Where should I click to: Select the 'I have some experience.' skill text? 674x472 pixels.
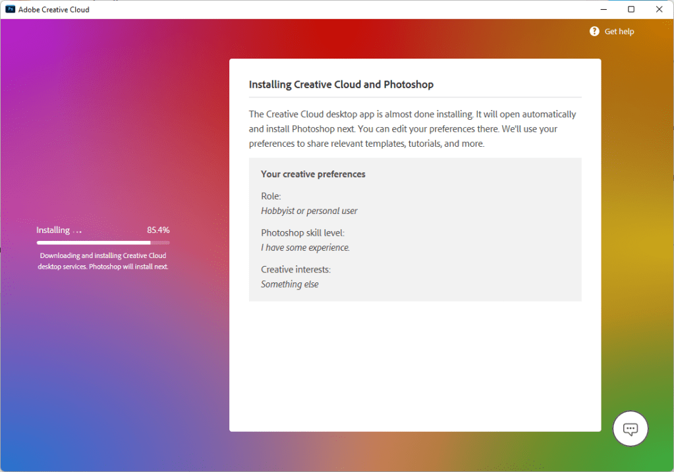tap(305, 248)
